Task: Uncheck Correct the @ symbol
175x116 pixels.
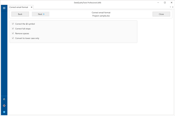Action: [13, 24]
